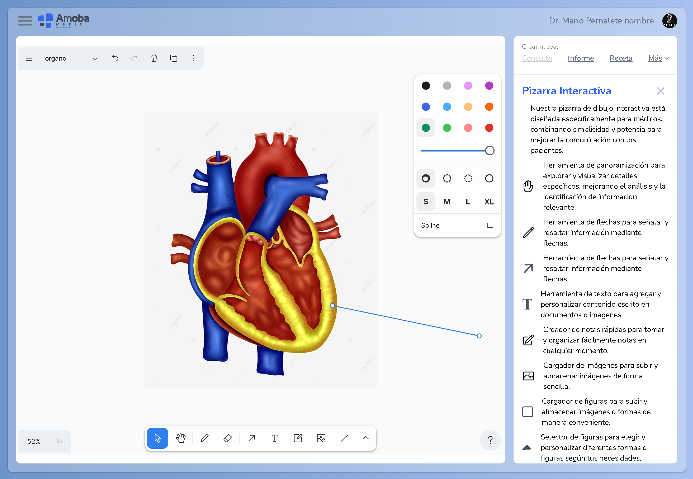The width and height of the screenshot is (693, 479).
Task: Close the Pizarra Interactiva panel
Action: 661,91
